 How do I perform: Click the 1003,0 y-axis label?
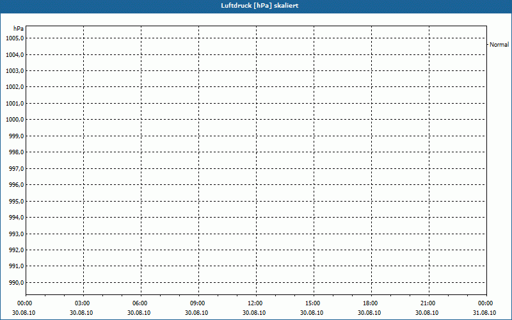tap(15, 71)
